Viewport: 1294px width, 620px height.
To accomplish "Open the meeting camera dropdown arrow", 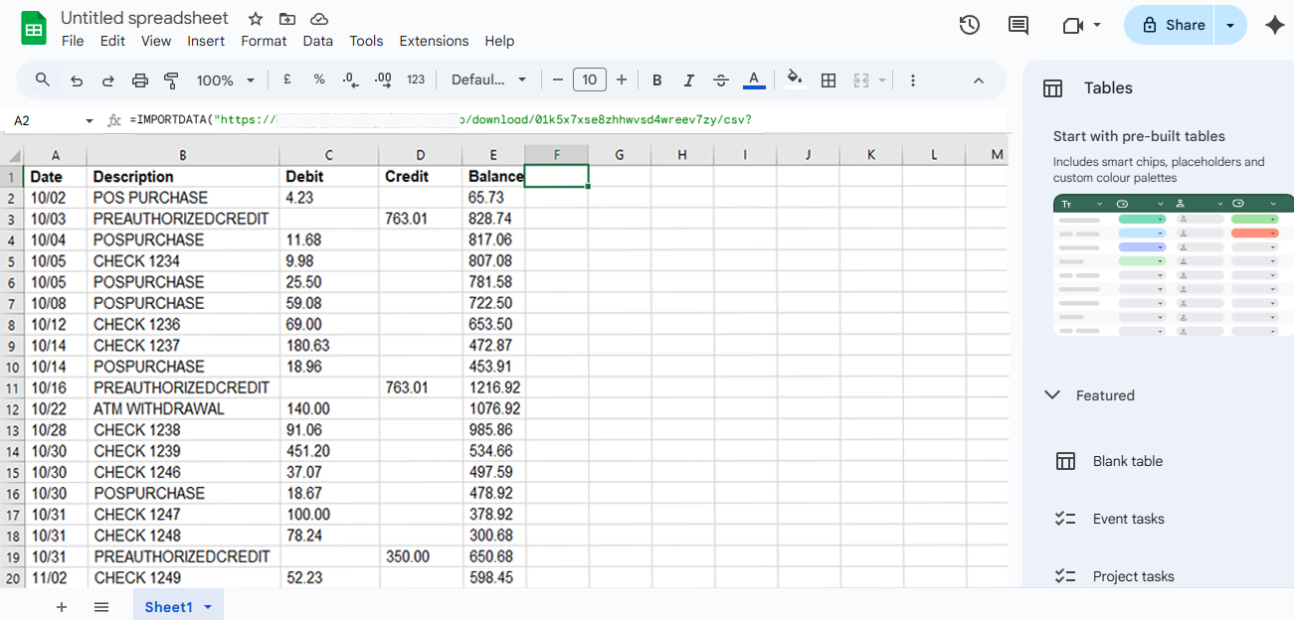I will [1097, 25].
